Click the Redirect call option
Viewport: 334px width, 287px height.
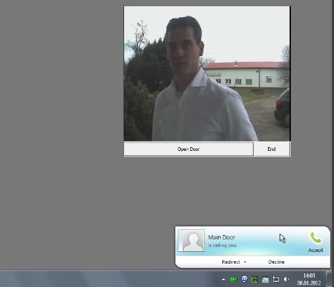pos(231,262)
